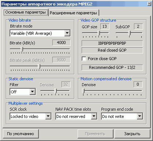Click the SubGOP slider thumb
Image resolution: width=153 pixels, height=141 pixels.
[130, 33]
